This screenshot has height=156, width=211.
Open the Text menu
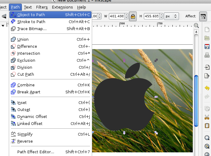[x=28, y=7]
